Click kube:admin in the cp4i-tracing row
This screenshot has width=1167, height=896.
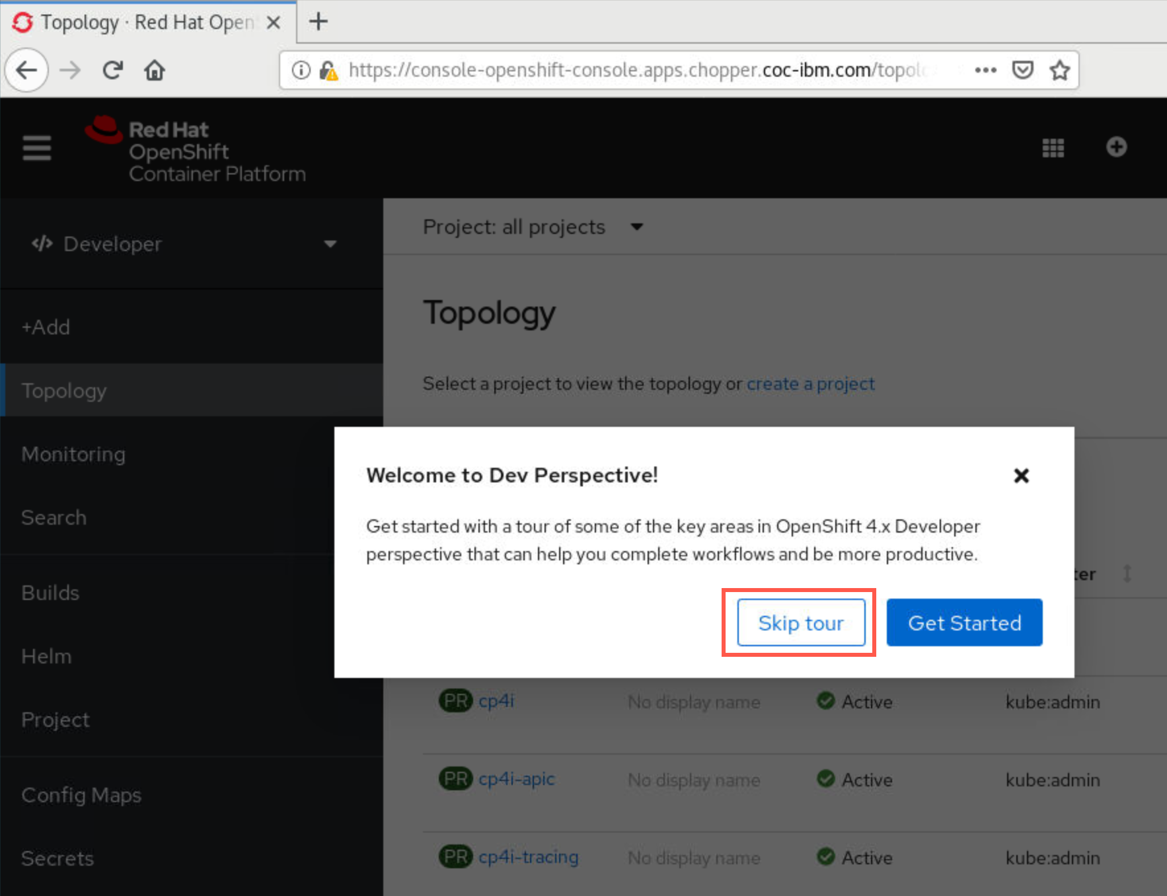coord(1053,858)
